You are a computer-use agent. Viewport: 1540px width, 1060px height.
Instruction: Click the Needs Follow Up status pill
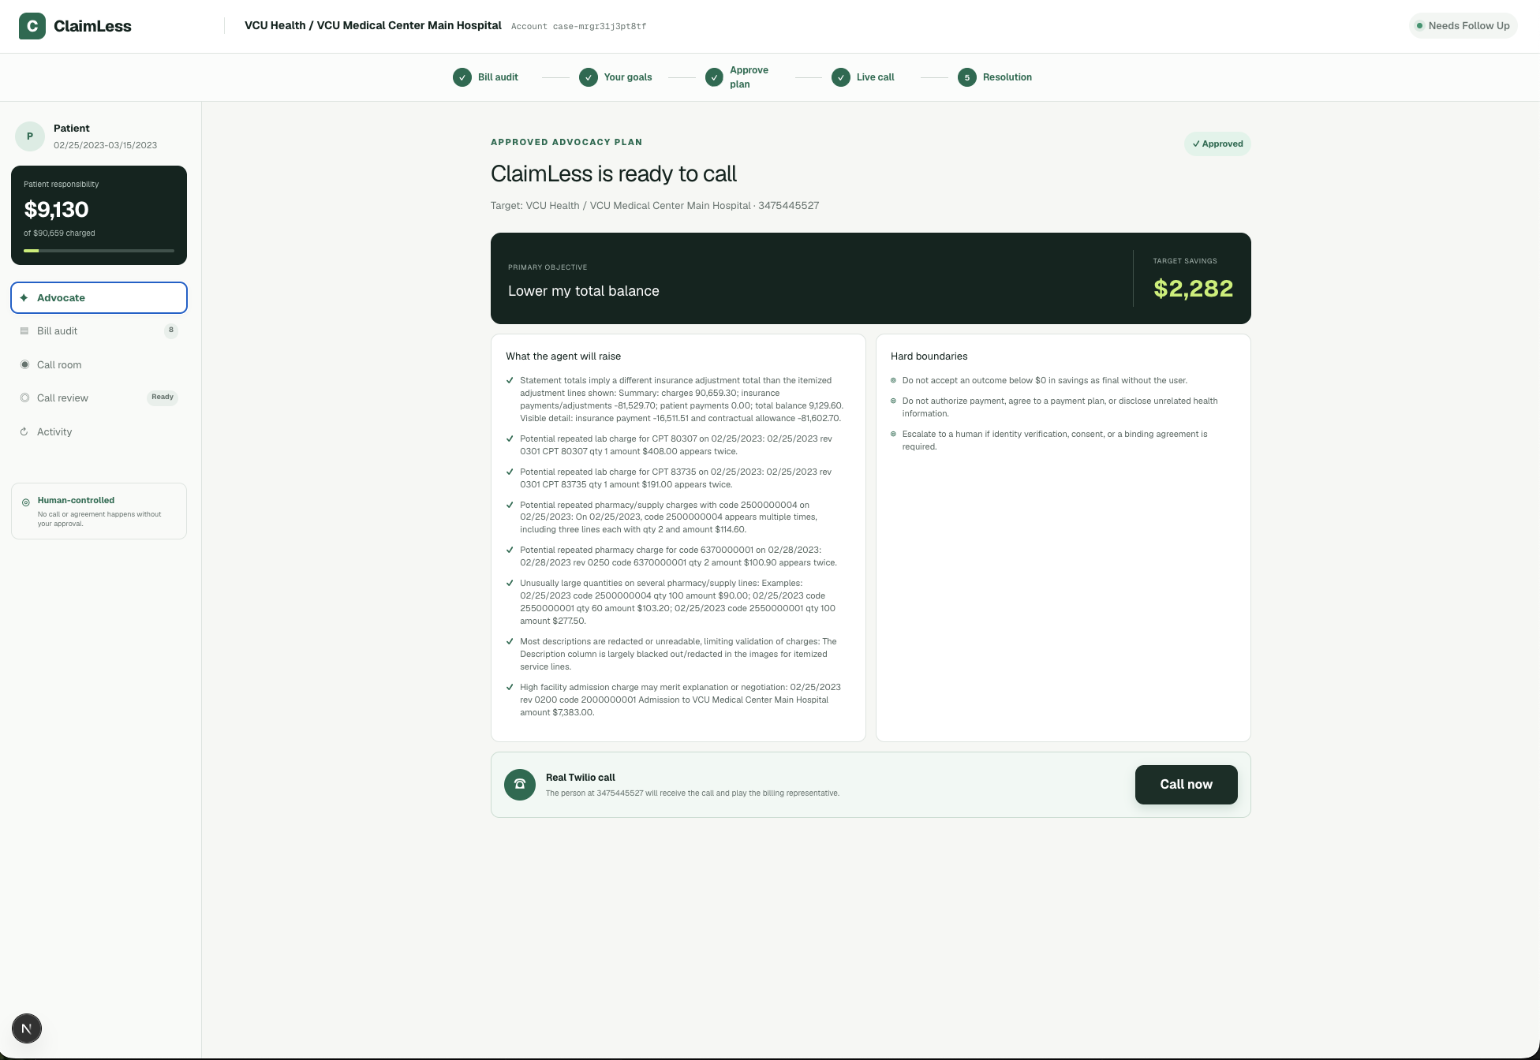[x=1463, y=26]
